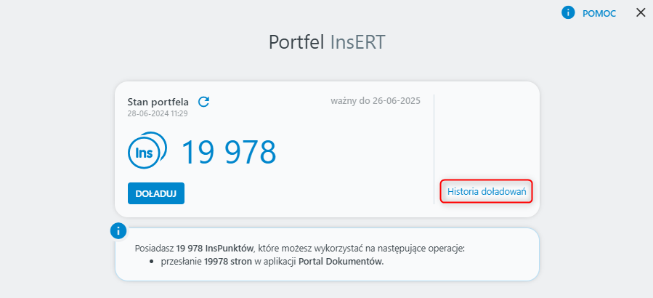Close the Portfel InsERT window

tap(641, 13)
